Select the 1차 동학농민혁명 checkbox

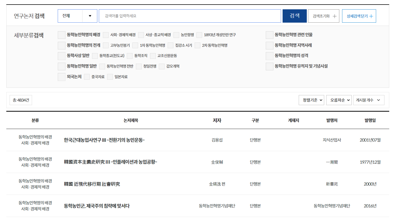[x=135, y=46]
